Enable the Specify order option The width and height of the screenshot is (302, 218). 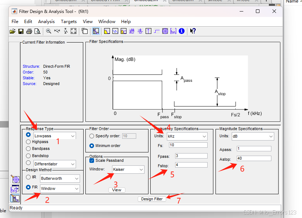click(x=92, y=135)
